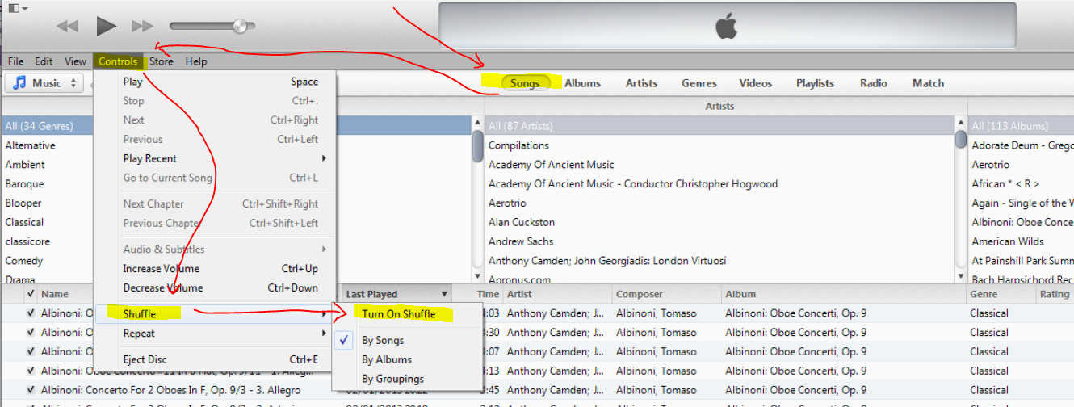The image size is (1074, 407).
Task: Select artist Aerotrio
Action: pyautogui.click(x=507, y=203)
